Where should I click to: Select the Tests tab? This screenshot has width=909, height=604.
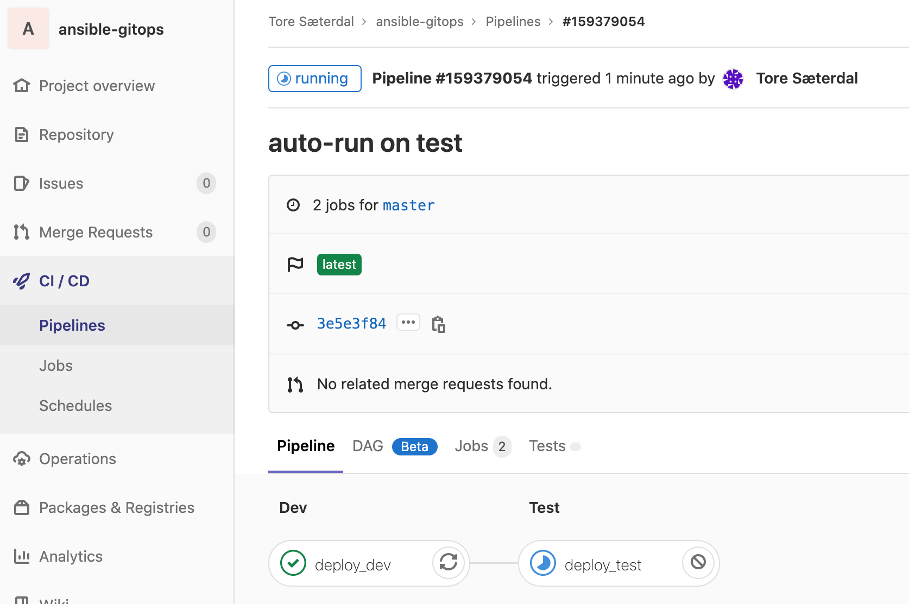pos(546,446)
